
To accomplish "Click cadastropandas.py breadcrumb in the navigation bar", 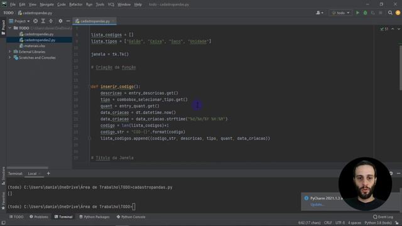I will tap(35, 13).
